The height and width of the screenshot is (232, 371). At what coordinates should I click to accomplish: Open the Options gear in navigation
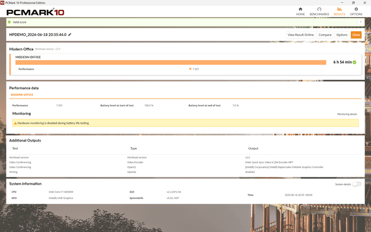click(356, 11)
